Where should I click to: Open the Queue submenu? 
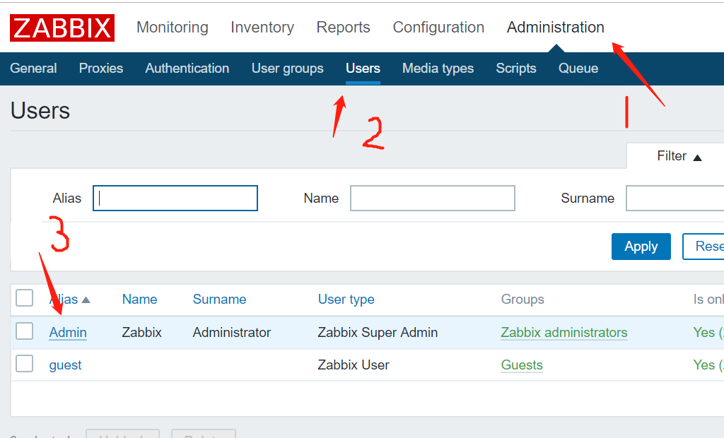[x=578, y=69]
